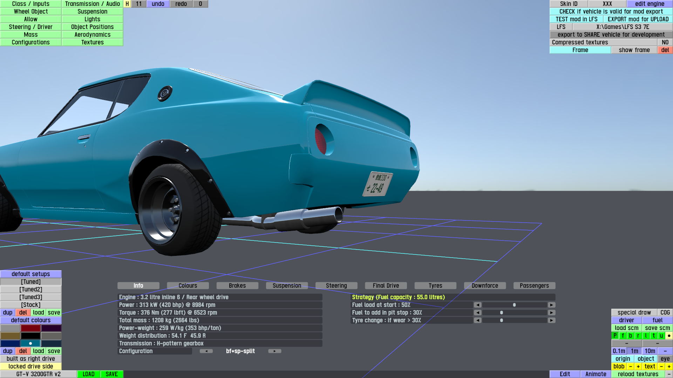This screenshot has height=378, width=673.
Task: Decrease tyre change wear threshold arrow
Action: (x=477, y=320)
